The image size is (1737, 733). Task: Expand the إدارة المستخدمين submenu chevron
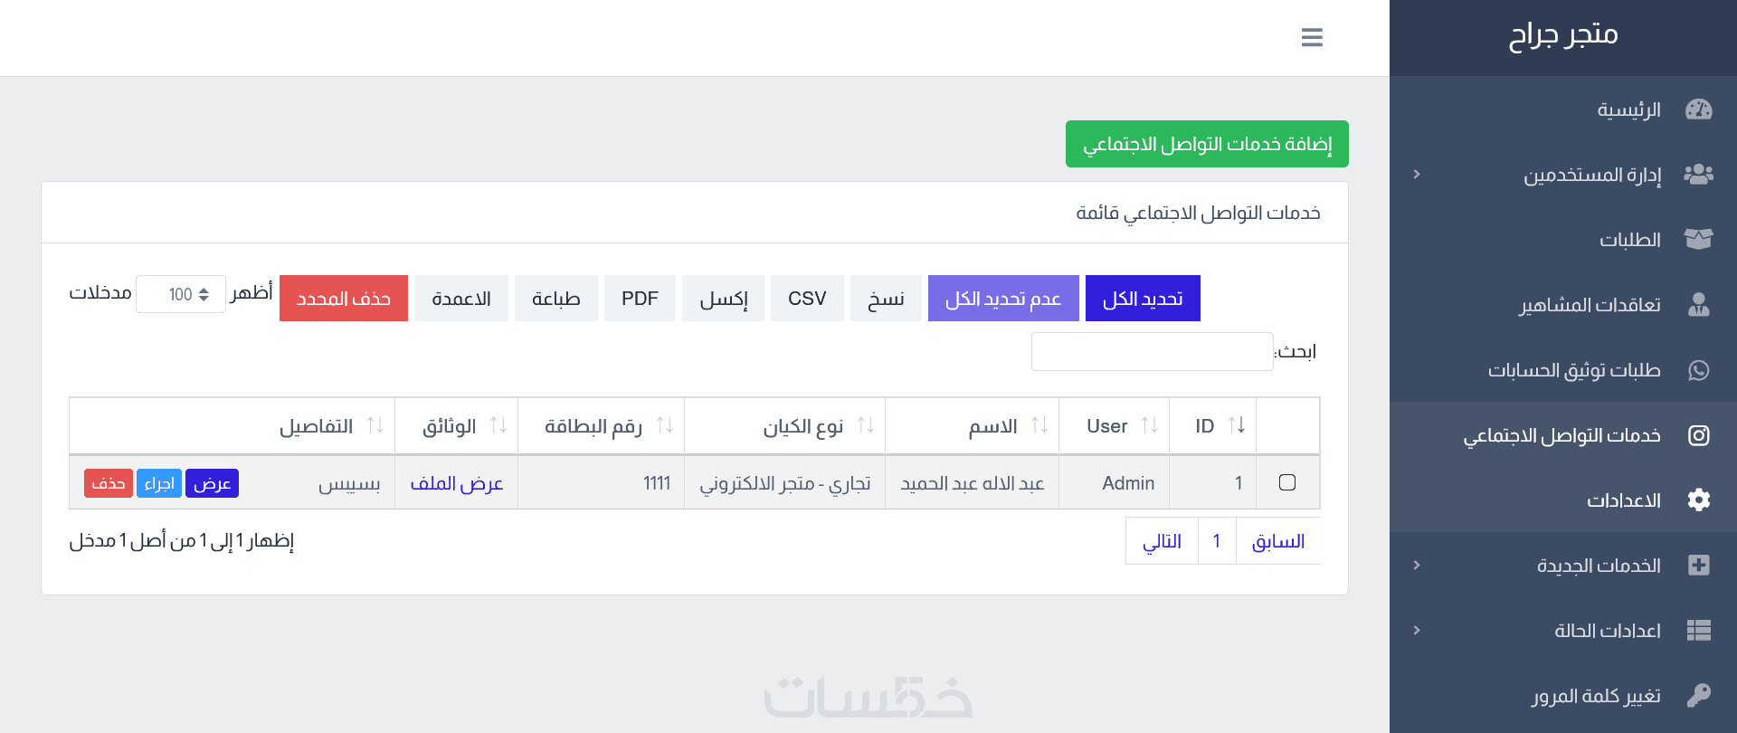click(x=1417, y=175)
